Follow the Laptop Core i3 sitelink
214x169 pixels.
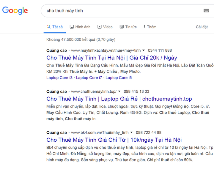point(59,78)
